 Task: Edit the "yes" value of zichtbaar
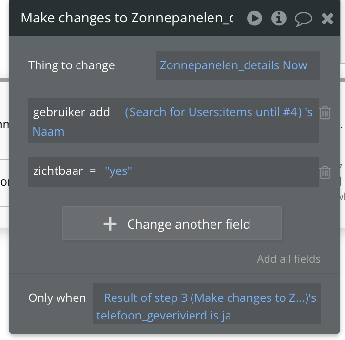(119, 171)
